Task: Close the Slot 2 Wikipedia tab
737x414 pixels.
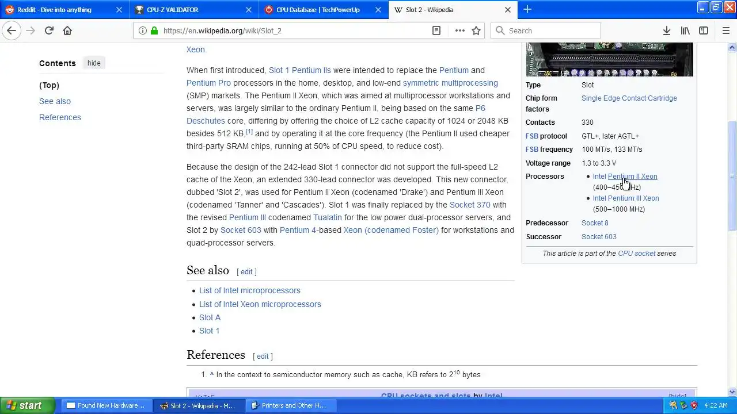Action: click(x=508, y=10)
